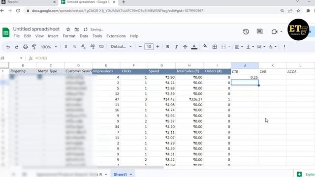Select cell showing 0.25

point(245,77)
